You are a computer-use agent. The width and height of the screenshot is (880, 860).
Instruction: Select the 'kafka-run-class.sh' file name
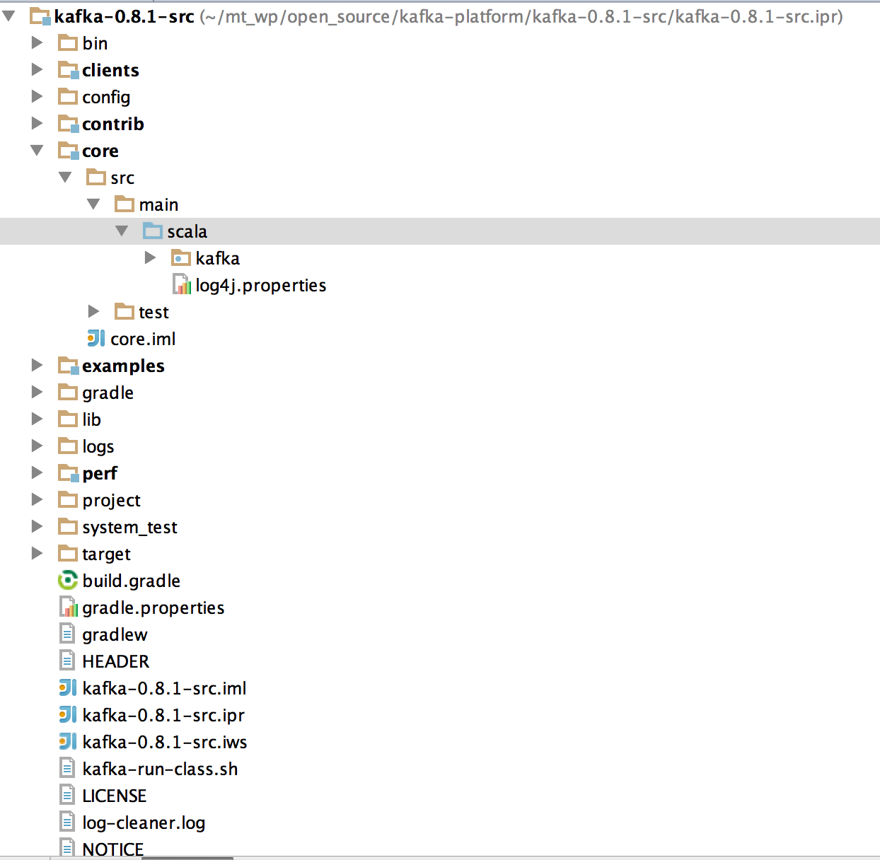pos(160,769)
